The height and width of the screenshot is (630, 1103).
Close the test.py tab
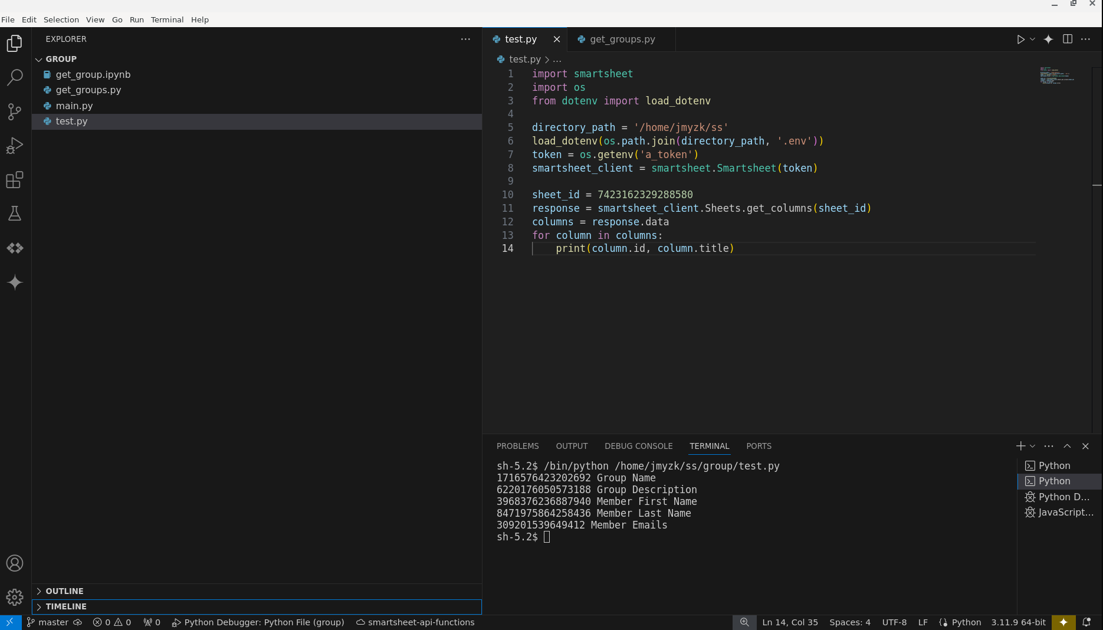click(x=556, y=39)
